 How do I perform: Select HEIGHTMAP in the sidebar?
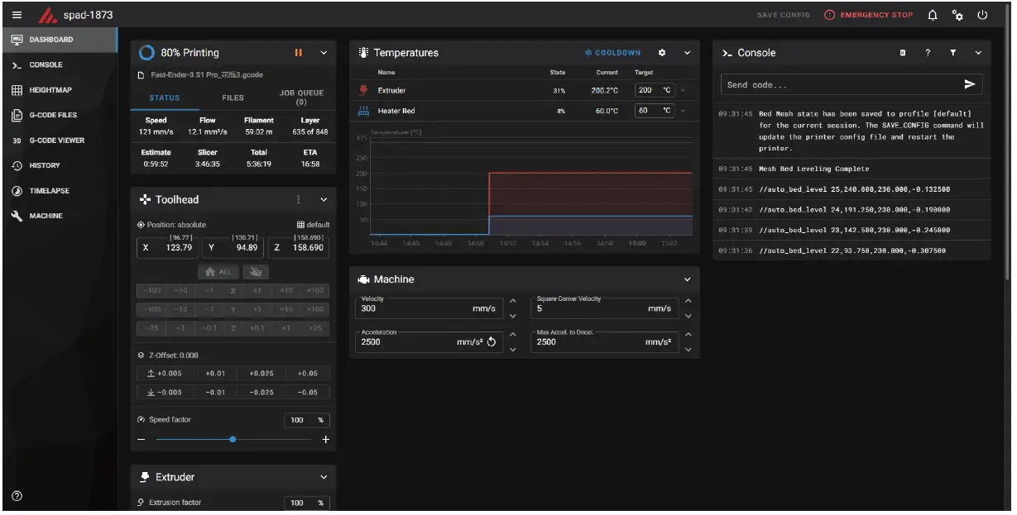(51, 89)
